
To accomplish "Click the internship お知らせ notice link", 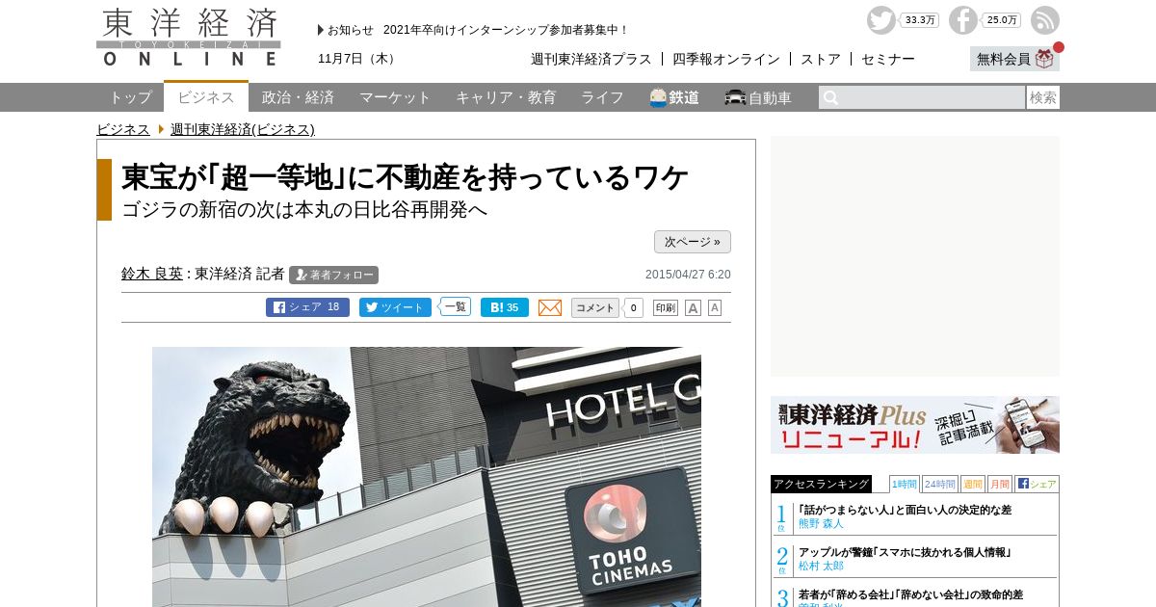I will tap(506, 30).
